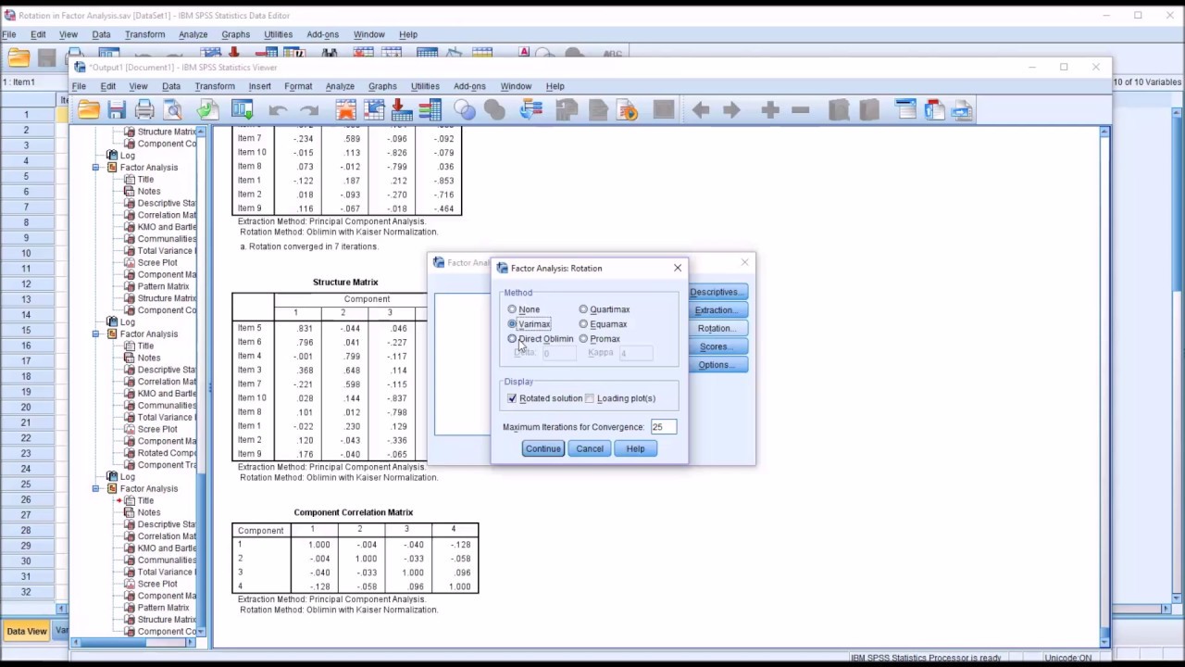Screen dimensions: 1185x667
Task: Click the Expand plus icon in toolbar
Action: (770, 110)
